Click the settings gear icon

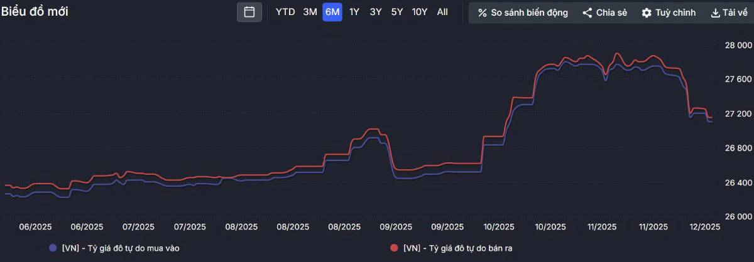(x=647, y=13)
